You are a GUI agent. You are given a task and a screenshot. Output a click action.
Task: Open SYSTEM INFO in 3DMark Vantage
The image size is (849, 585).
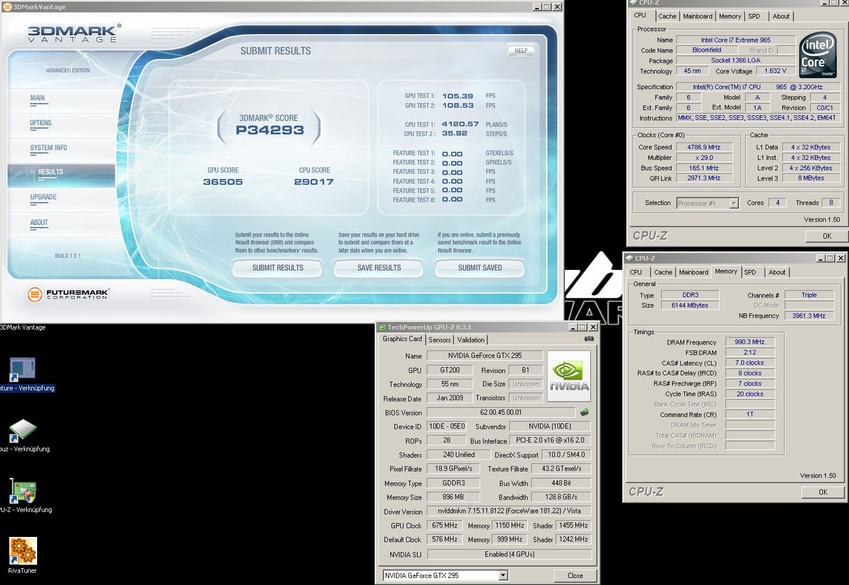pyautogui.click(x=49, y=148)
